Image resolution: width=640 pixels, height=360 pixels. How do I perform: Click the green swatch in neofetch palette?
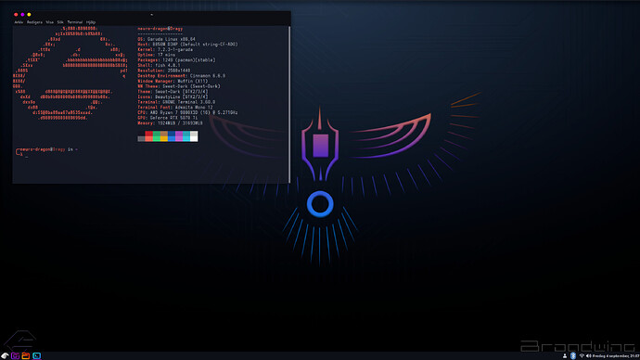[x=157, y=136]
